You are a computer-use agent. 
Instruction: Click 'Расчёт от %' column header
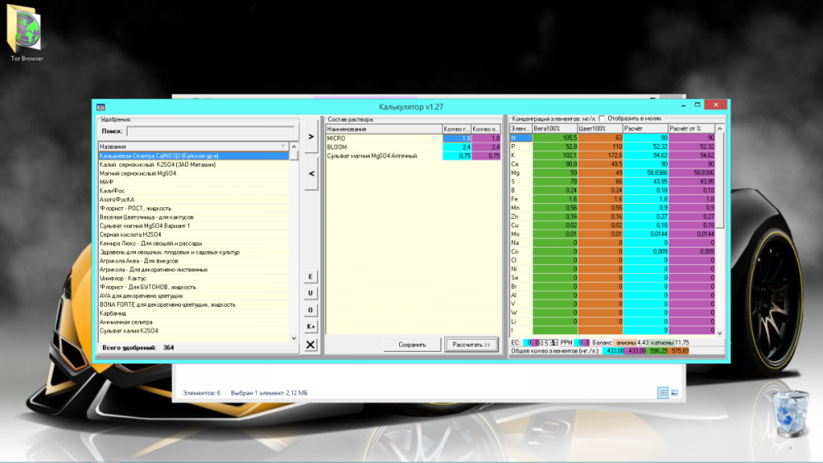[690, 128]
